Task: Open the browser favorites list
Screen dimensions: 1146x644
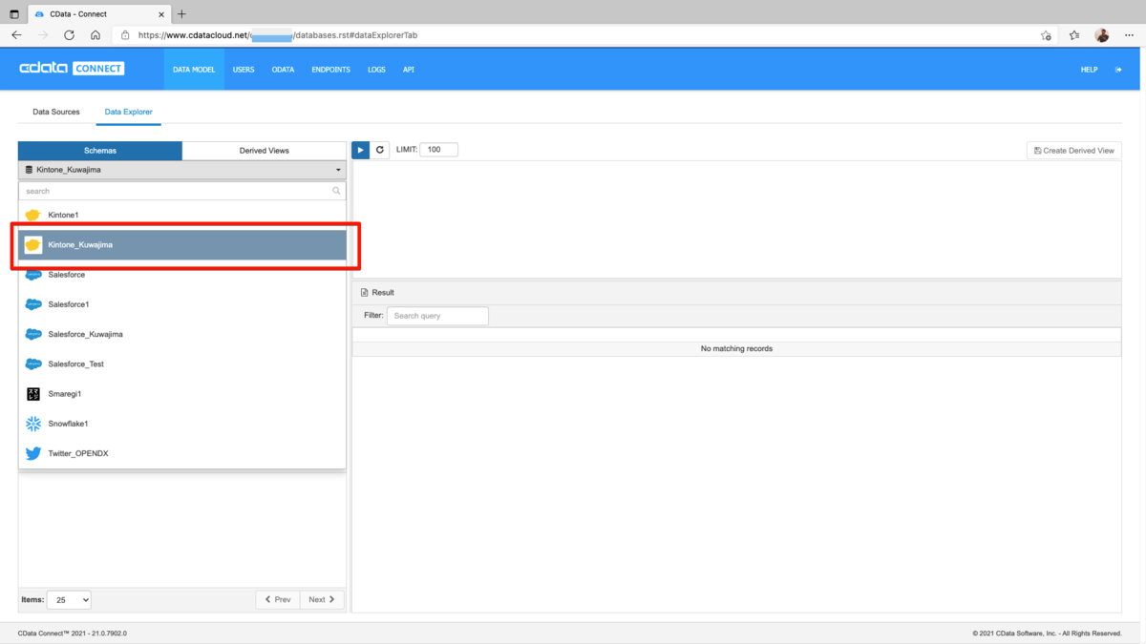Action: [1074, 35]
